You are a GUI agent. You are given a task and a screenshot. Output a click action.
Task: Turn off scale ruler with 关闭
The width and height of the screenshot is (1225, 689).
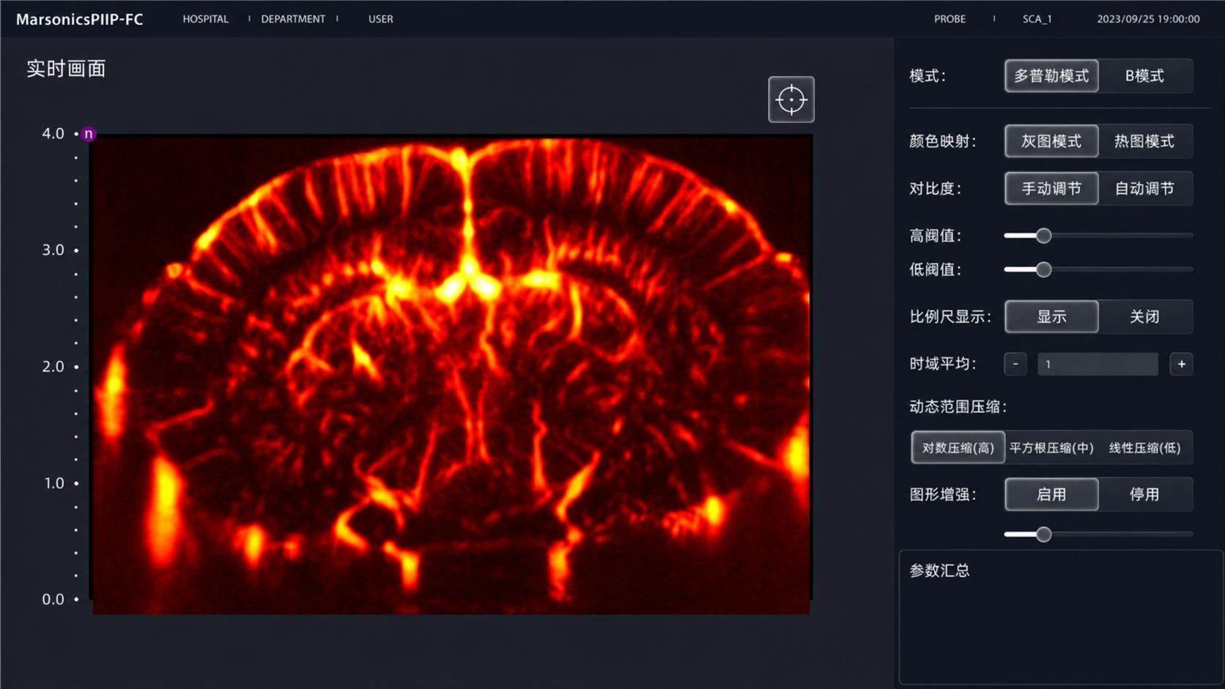[1145, 317]
